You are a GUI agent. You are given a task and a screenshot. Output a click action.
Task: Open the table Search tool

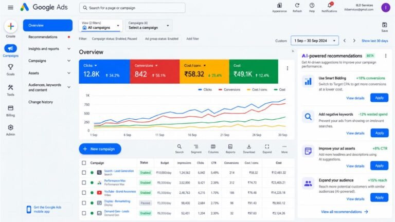179,149
